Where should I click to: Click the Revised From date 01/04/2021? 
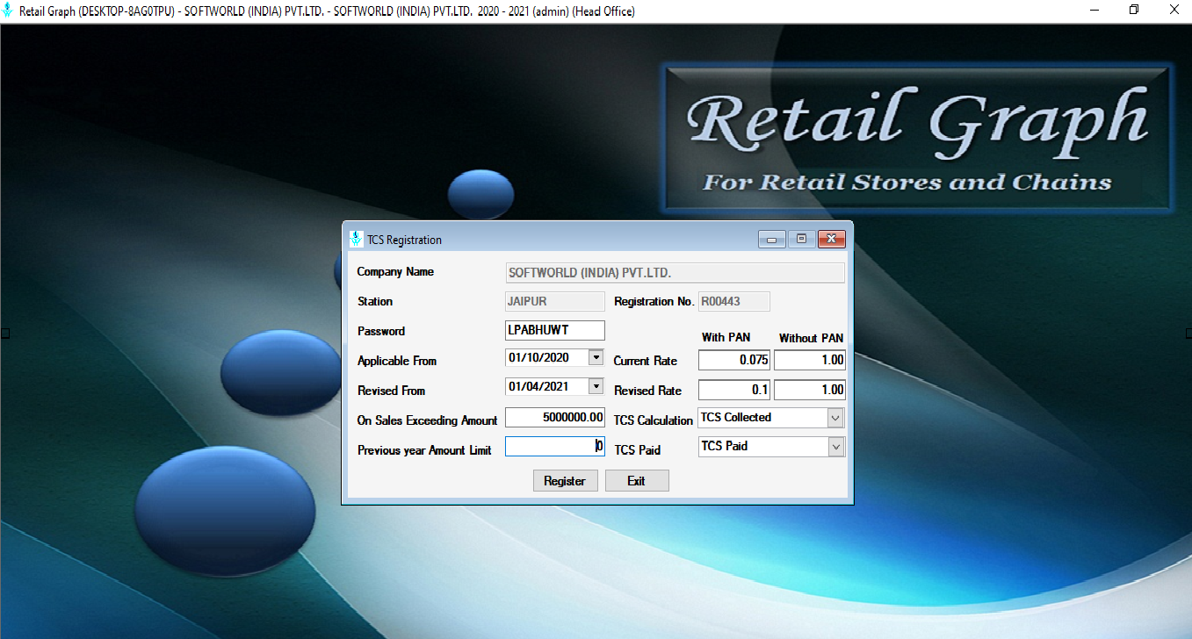click(539, 386)
